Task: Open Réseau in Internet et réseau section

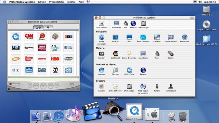Action: pos(143,71)
